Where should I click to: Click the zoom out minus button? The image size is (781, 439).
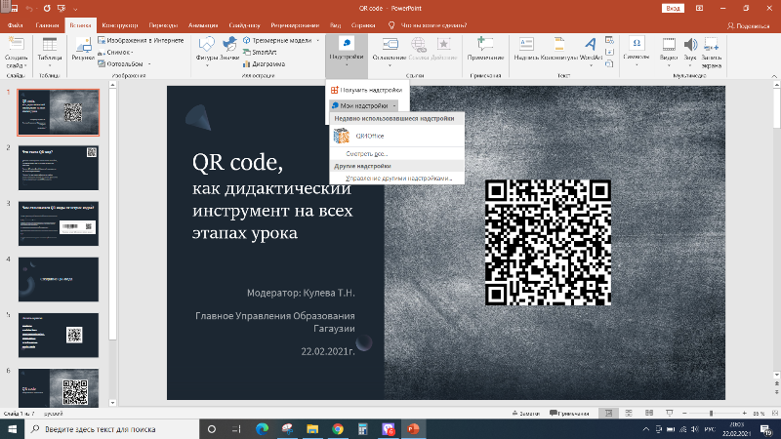(x=684, y=413)
